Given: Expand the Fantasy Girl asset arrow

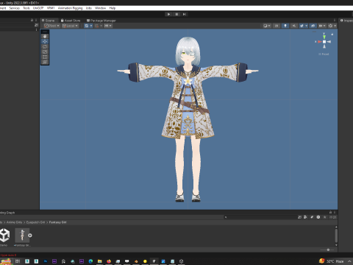Looking at the screenshot, I should click(30, 236).
